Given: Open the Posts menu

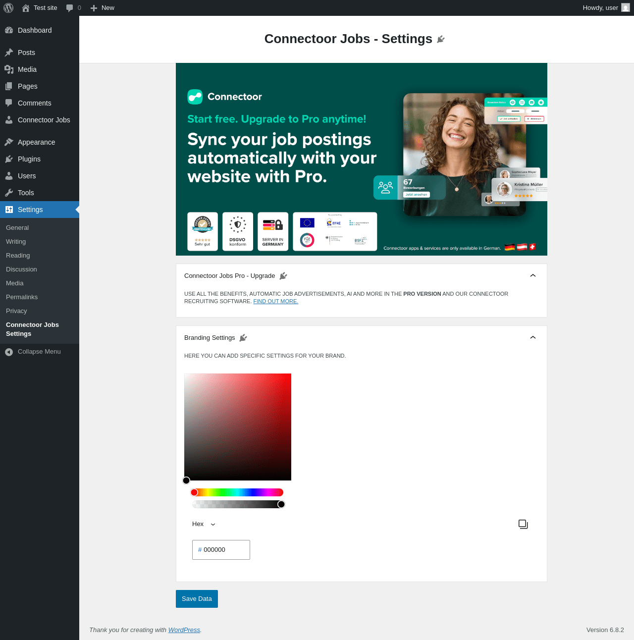Looking at the screenshot, I should click(40, 53).
